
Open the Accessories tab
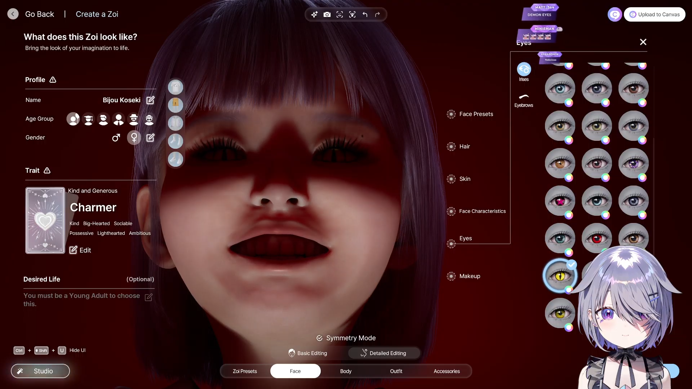tap(447, 371)
